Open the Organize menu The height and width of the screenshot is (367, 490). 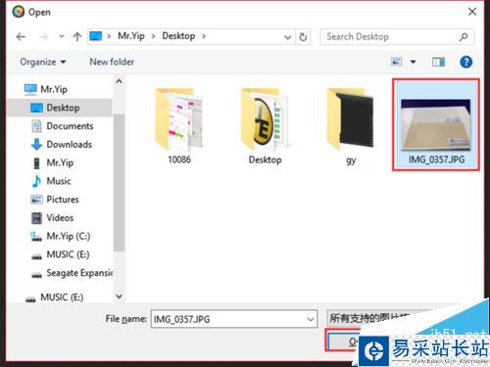[43, 62]
